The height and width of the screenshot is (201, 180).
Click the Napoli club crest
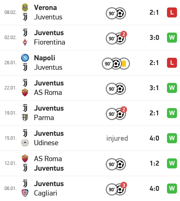click(25, 58)
